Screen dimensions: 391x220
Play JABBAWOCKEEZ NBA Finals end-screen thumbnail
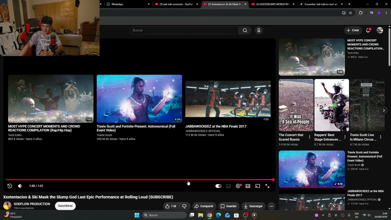tap(228, 99)
